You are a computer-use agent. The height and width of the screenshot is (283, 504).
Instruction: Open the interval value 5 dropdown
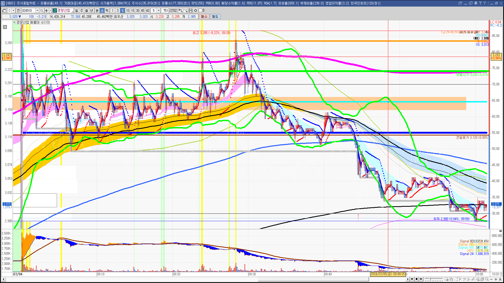click(x=159, y=10)
